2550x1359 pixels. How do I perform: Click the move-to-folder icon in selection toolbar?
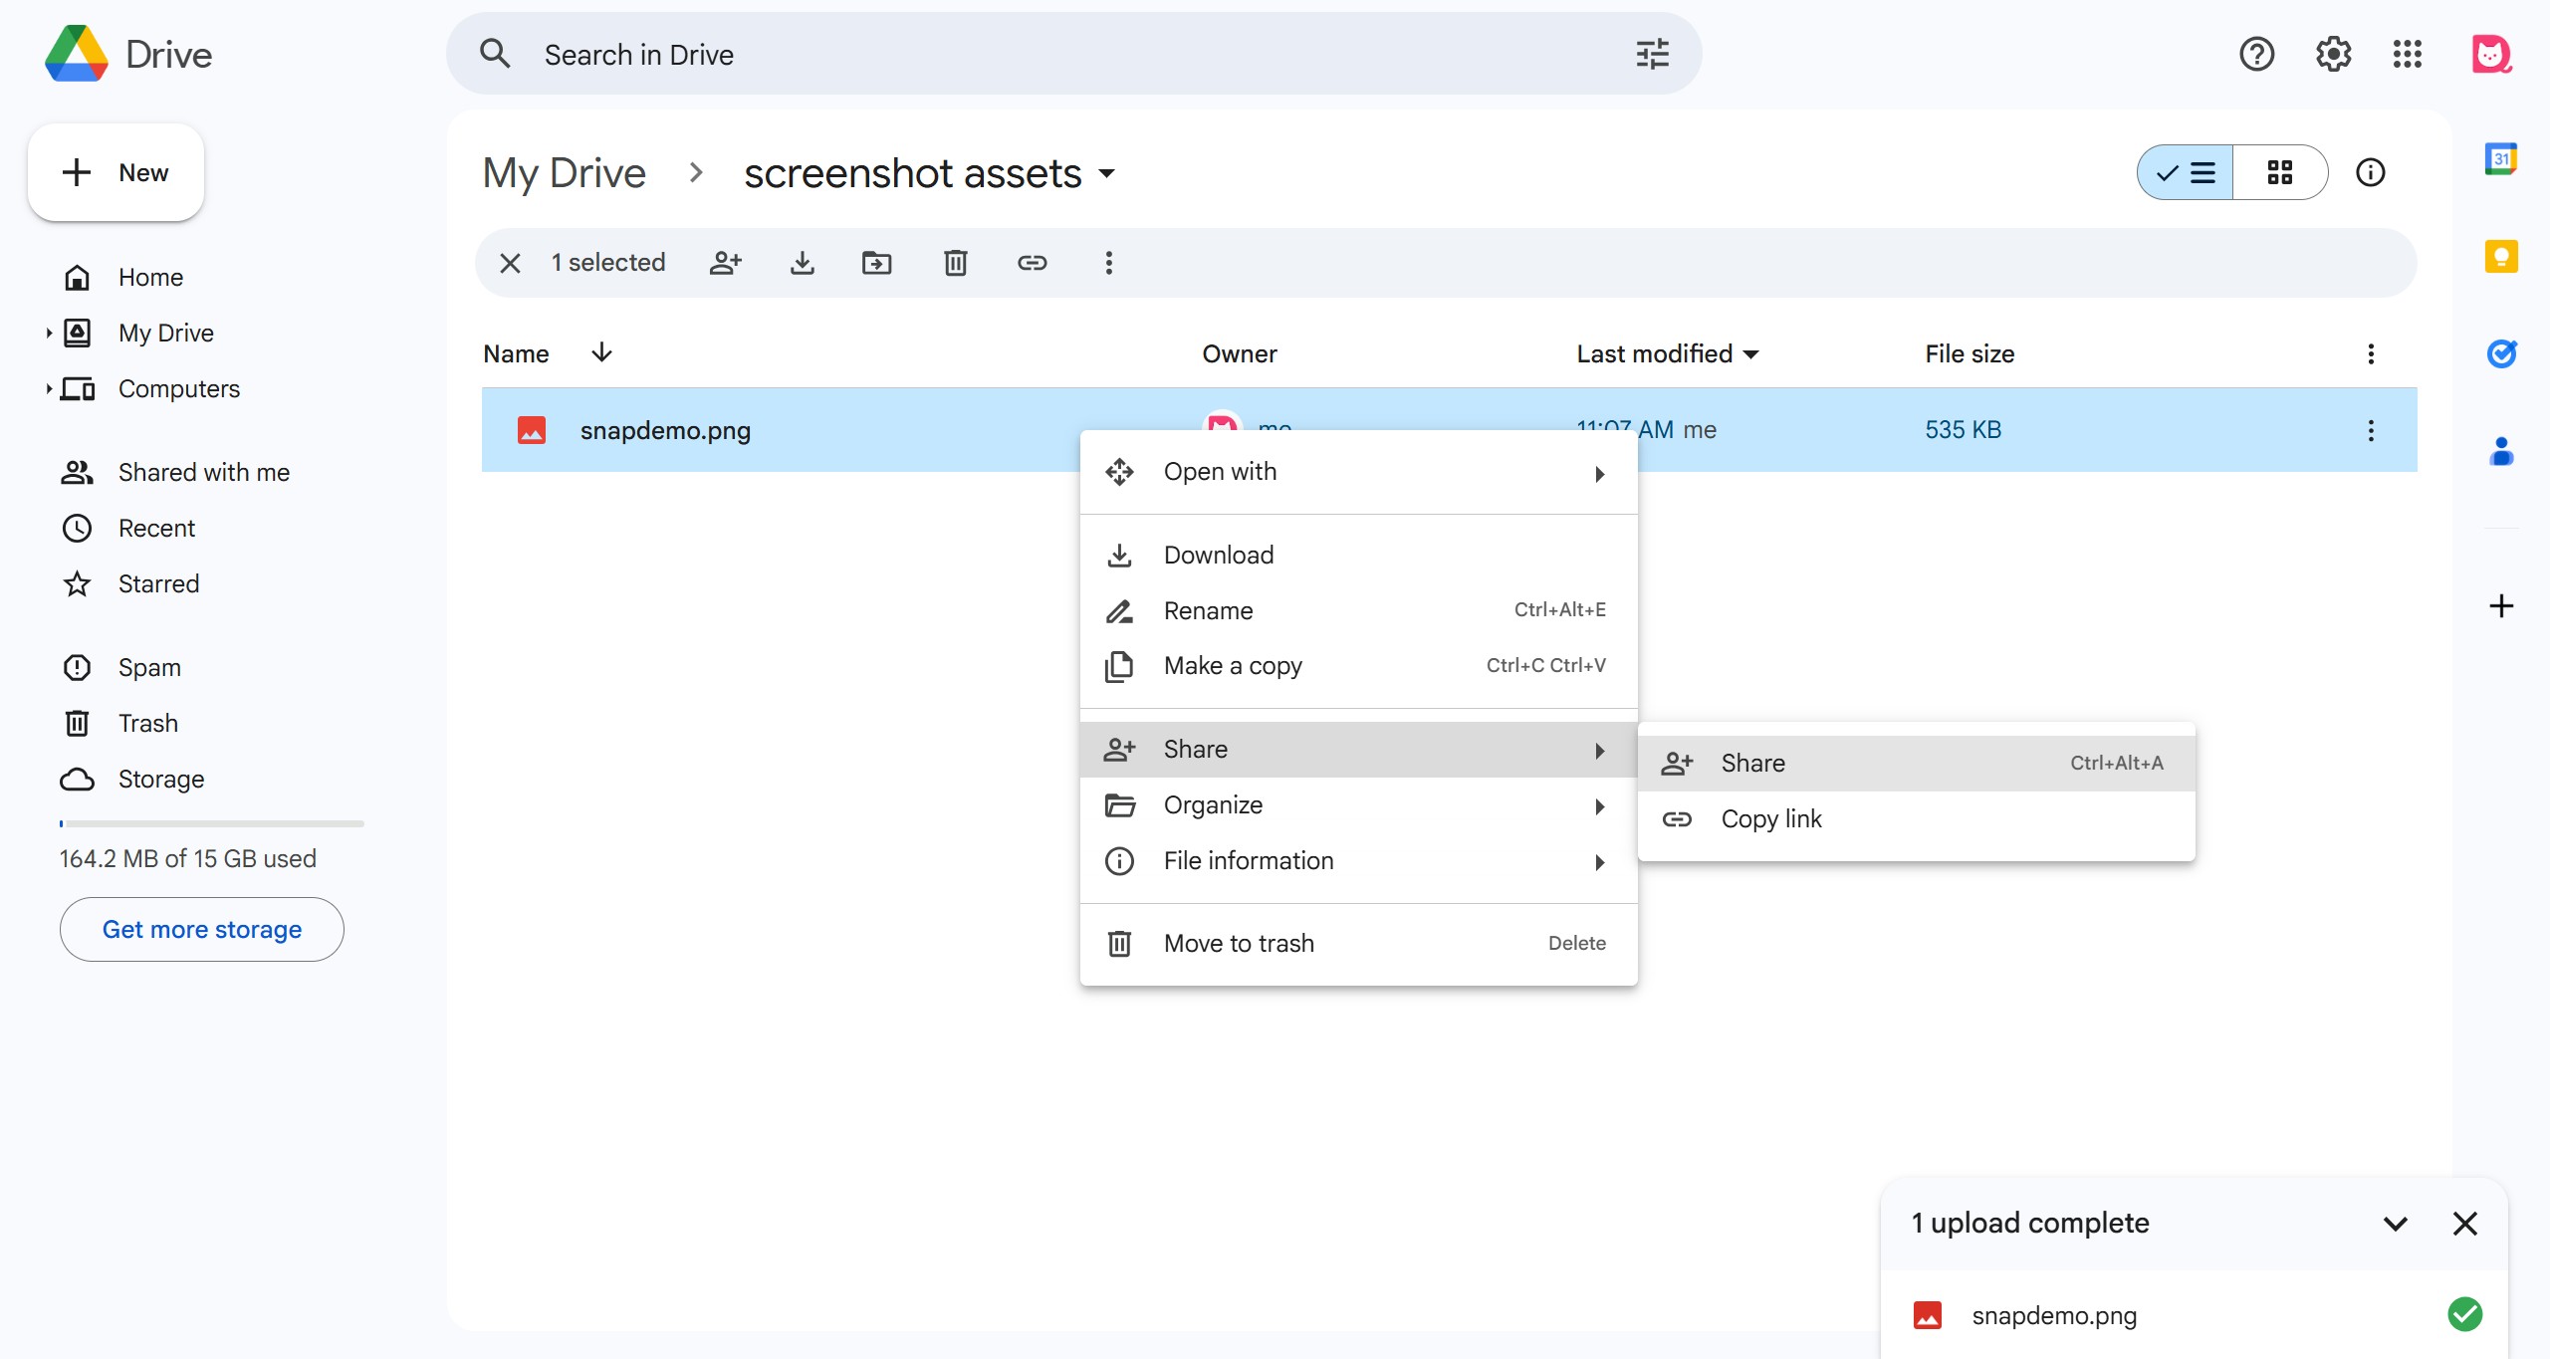876,263
